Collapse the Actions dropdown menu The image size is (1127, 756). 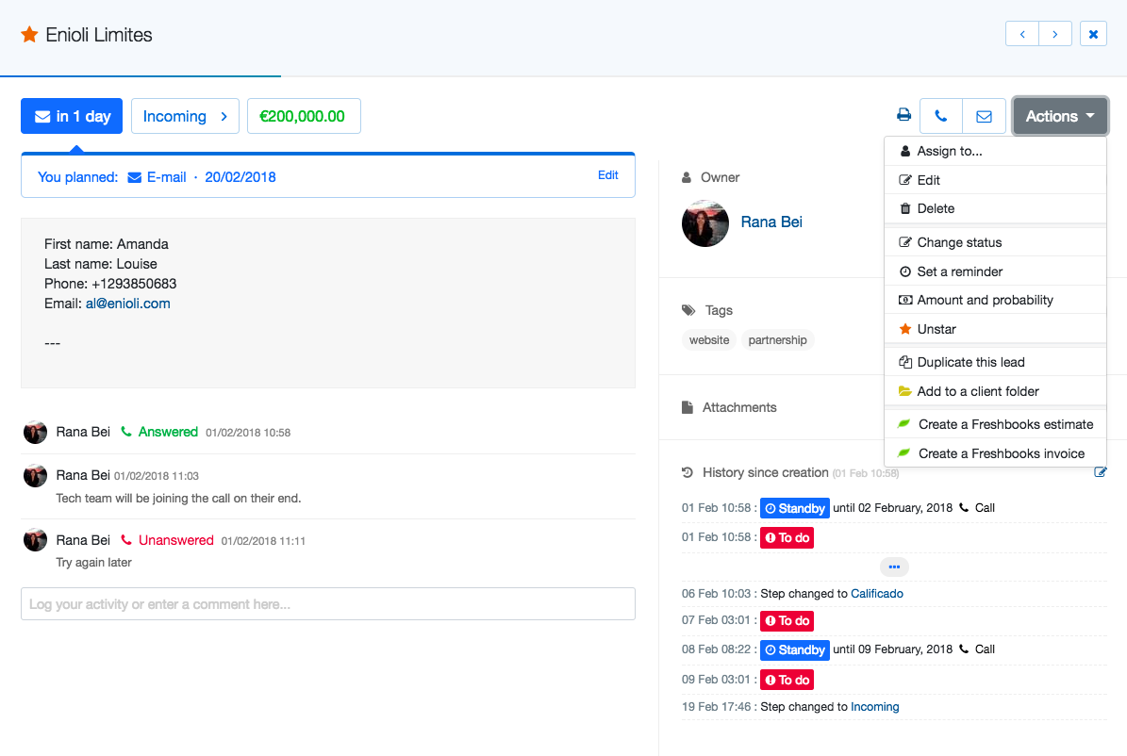1059,116
